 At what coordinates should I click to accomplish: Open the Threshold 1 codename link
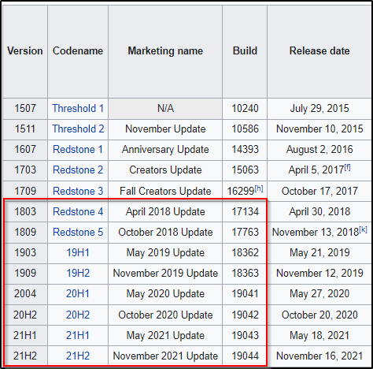[78, 108]
